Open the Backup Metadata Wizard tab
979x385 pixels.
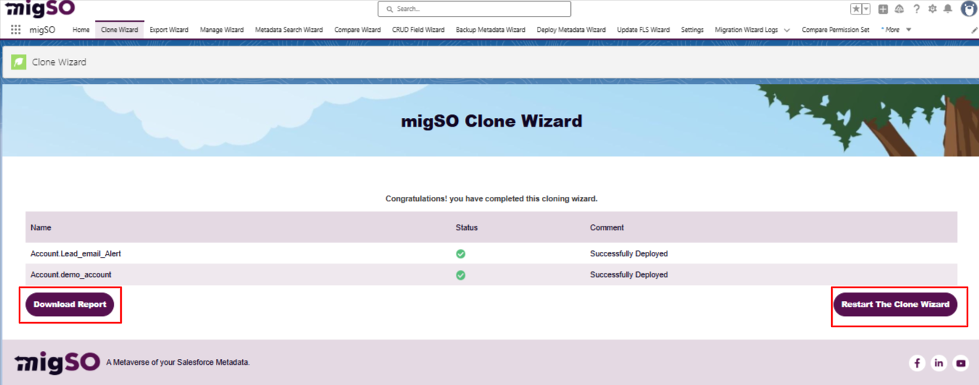point(491,30)
